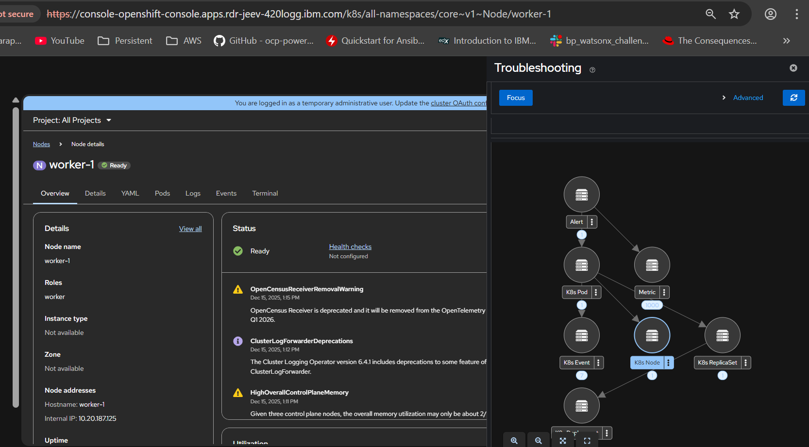This screenshot has width=809, height=447.
Task: Click the fit to screen graph icon
Action: 562,440
